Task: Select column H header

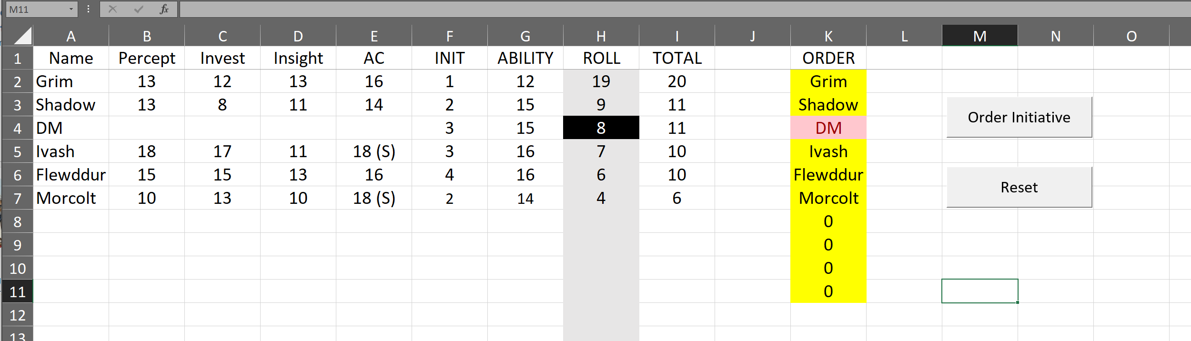Action: [x=601, y=36]
